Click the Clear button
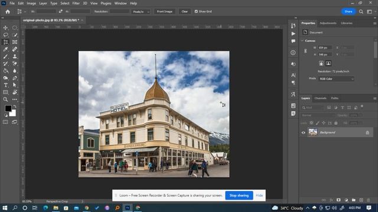Image resolution: width=378 pixels, height=212 pixels. [185, 12]
